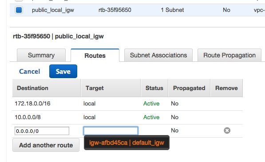Select the rtb-35f95650 route table row
Screen dimensions: 265x162
click(x=138, y=10)
